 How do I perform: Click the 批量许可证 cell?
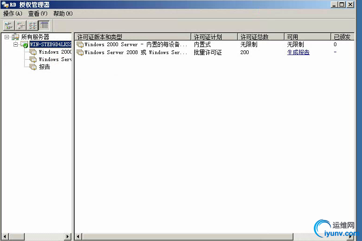click(208, 52)
